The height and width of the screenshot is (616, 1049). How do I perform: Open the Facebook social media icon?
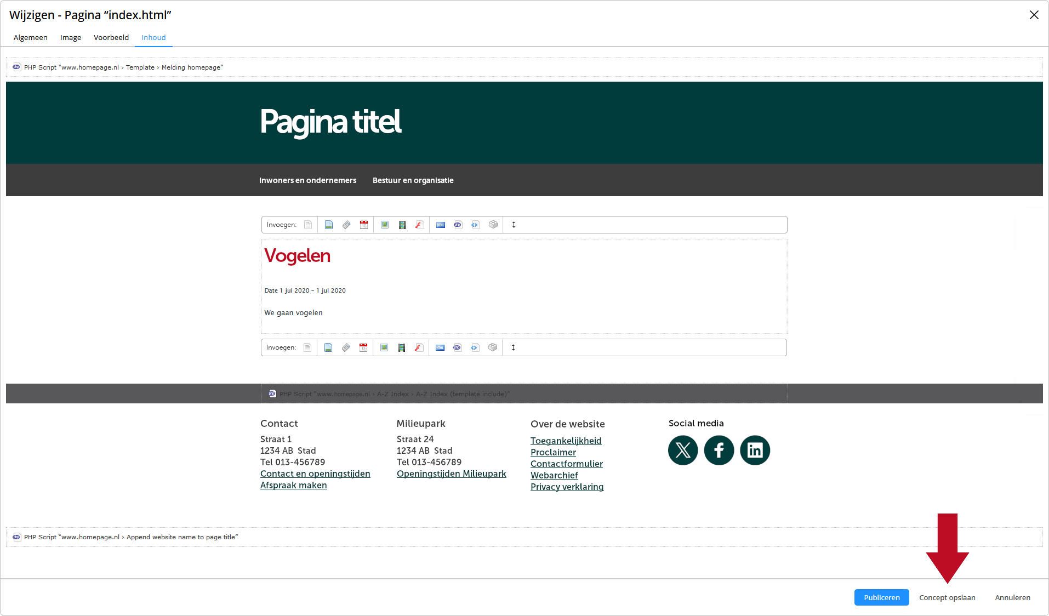point(719,450)
